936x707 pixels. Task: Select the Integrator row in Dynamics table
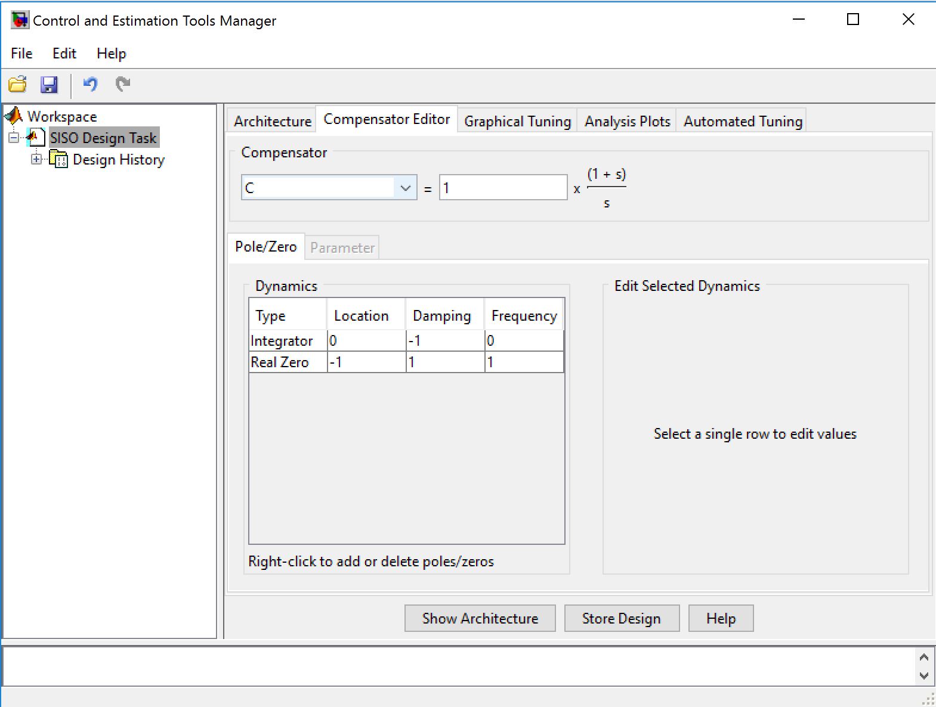click(406, 340)
